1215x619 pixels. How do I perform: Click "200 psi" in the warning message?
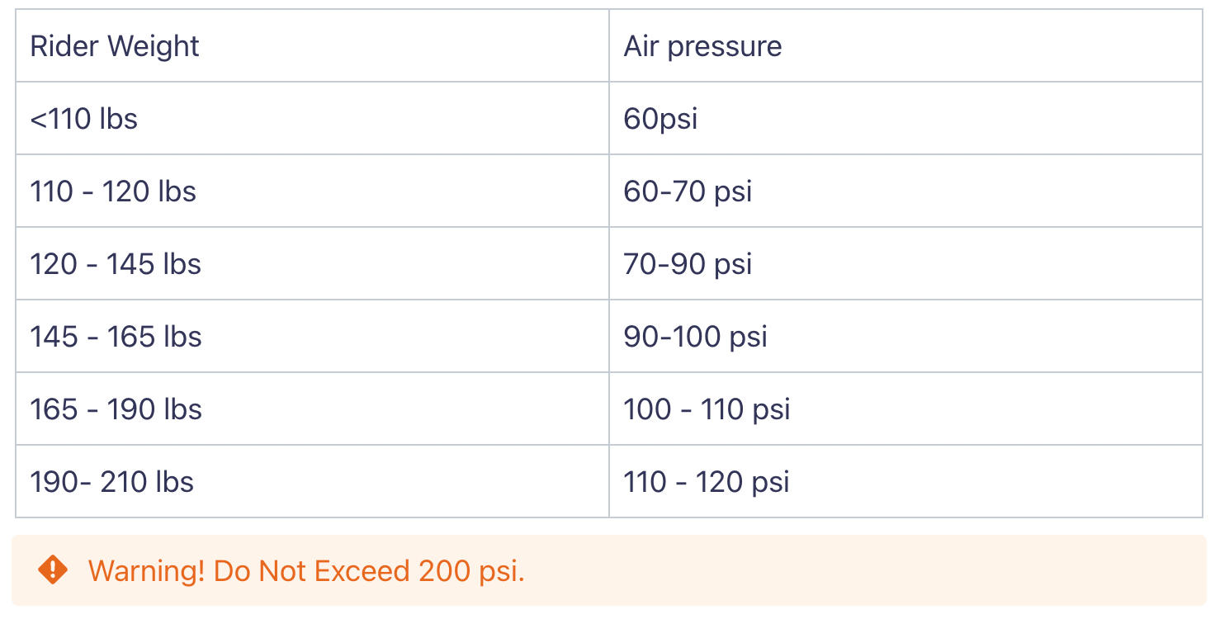[x=470, y=571]
